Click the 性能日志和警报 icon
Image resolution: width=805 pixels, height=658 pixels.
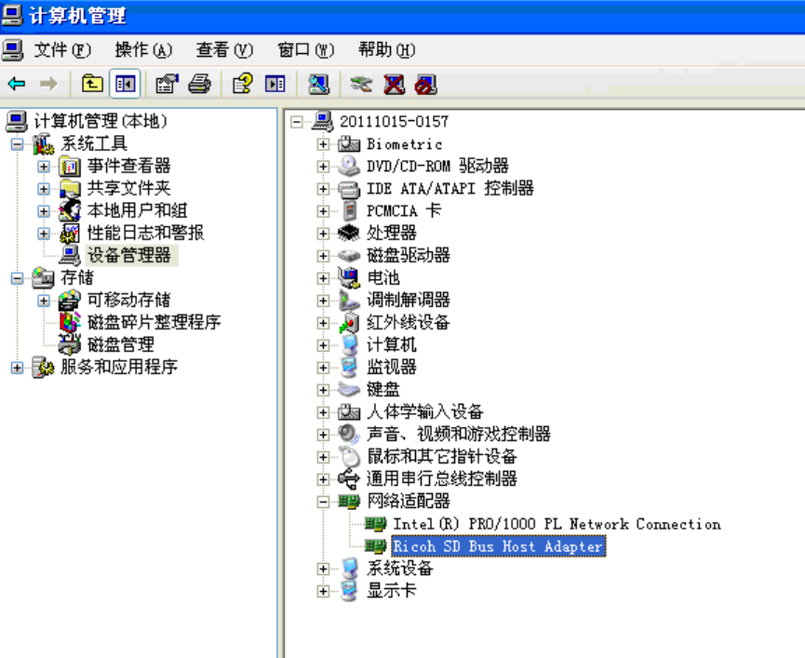[x=70, y=234]
